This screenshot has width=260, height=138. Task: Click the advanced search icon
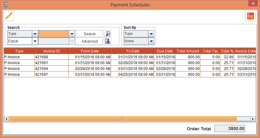click(107, 41)
